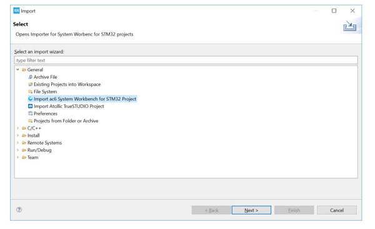This screenshot has width=375, height=229.
Task: Expand the Team category
Action: [17, 157]
